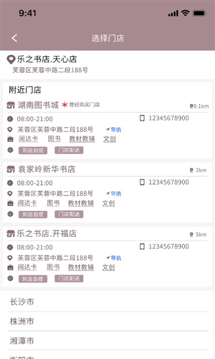Select 到店自提 for 湖南图书城
215x359 pixels.
pos(33,150)
